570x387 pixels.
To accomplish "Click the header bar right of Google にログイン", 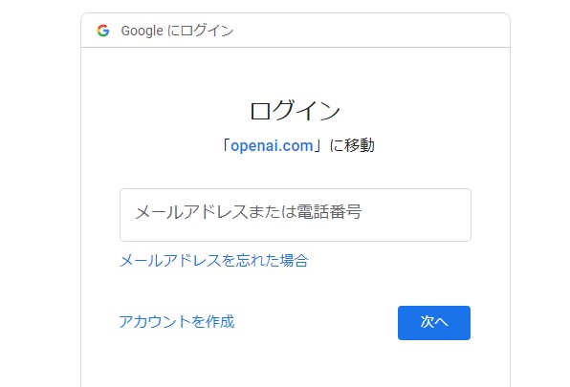I will pos(371,31).
